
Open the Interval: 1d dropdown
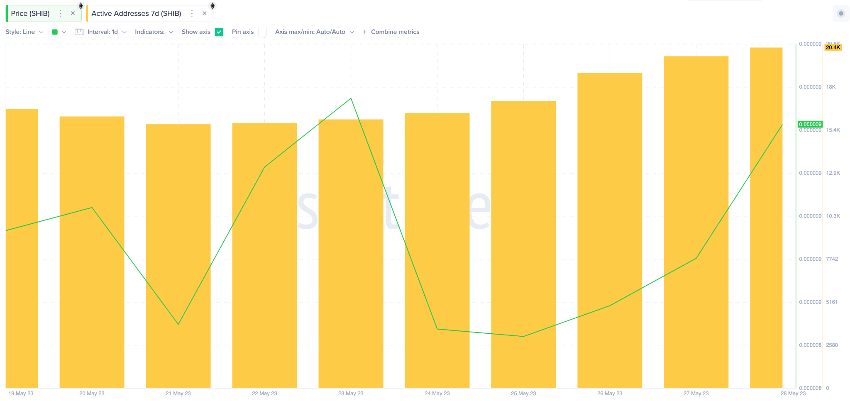tap(106, 32)
